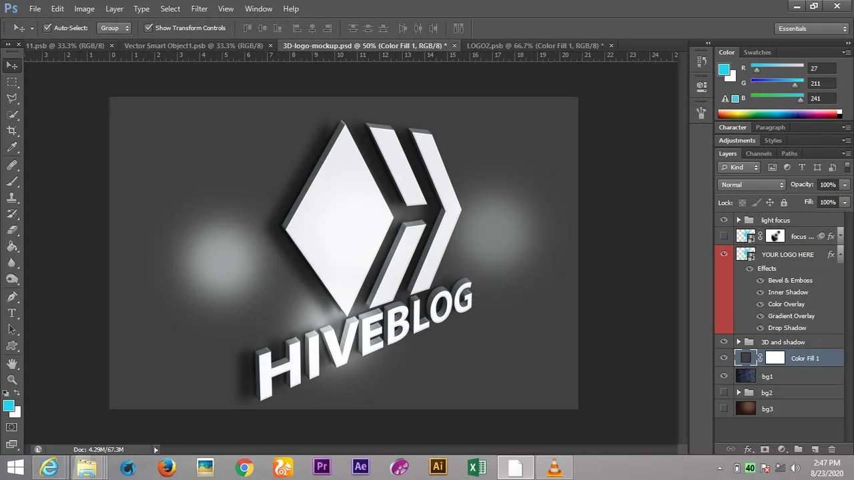Open the History panel icon in dock
Screen dimensions: 854x480
point(701,61)
